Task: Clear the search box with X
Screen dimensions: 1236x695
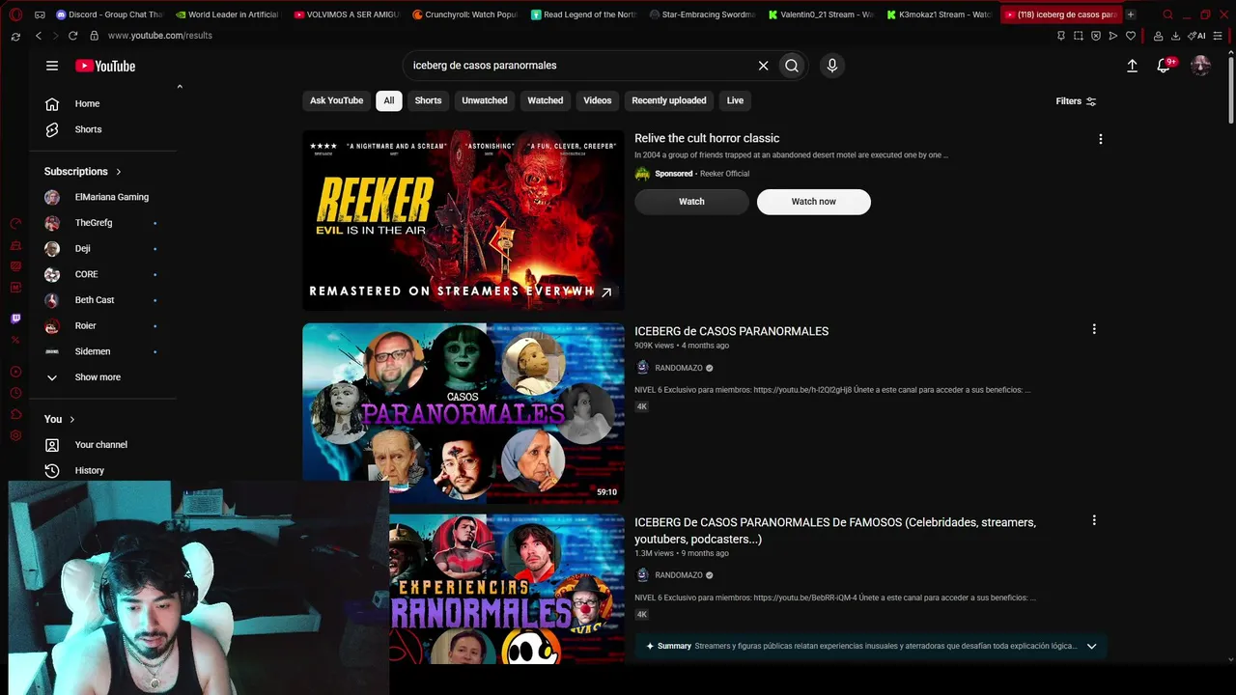Action: 763,66
